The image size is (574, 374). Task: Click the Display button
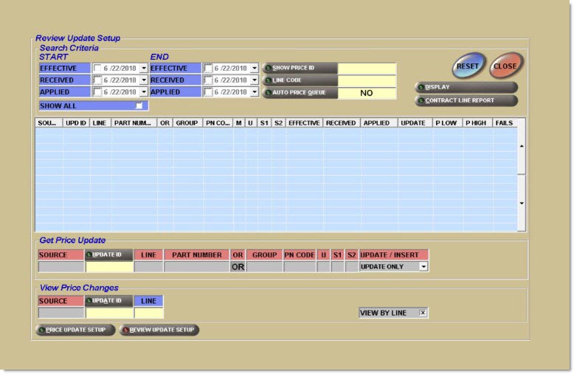[x=466, y=87]
